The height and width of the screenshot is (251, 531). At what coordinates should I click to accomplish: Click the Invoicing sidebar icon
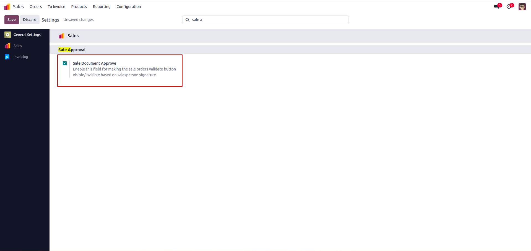click(x=8, y=57)
